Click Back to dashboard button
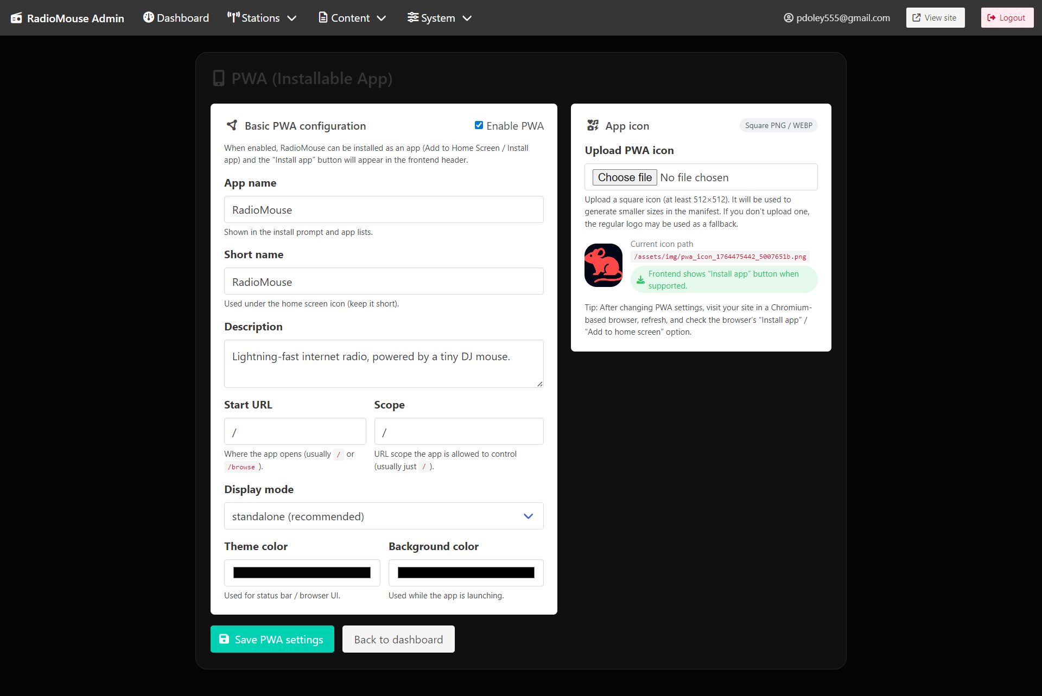The height and width of the screenshot is (696, 1042). [398, 639]
